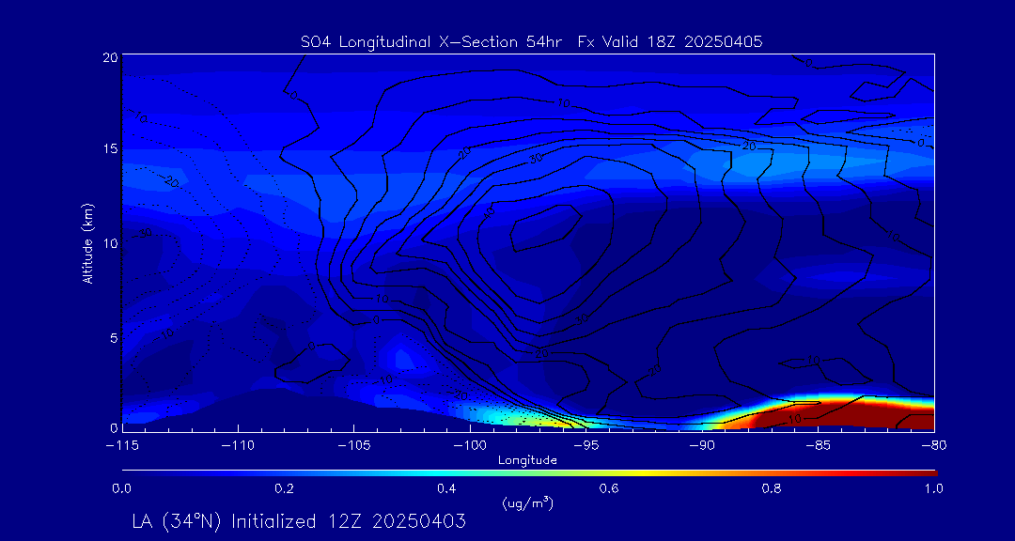The height and width of the screenshot is (541, 1015).
Task: Click the longitude tick label "-105"
Action: point(354,446)
